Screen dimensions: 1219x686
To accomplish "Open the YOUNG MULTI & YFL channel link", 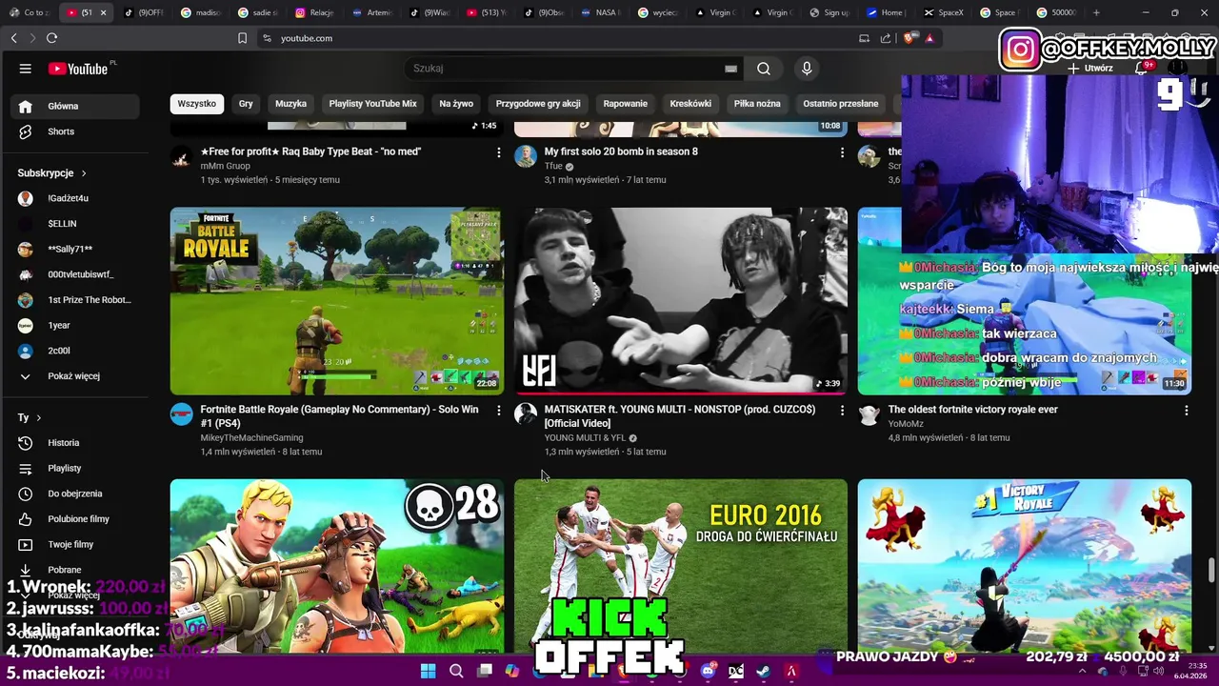I will 585,438.
